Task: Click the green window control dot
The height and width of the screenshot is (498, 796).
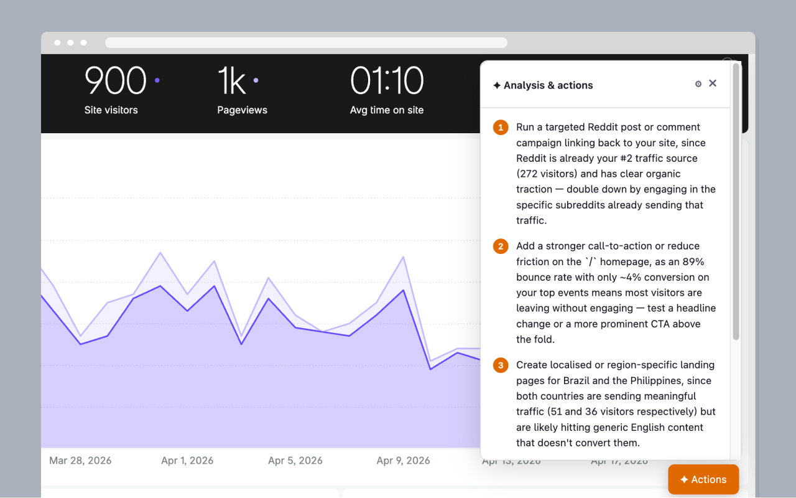Action: (83, 42)
